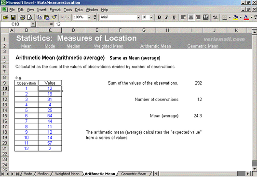Viewport: 257px width, 177px height.
Task: Click the Open folder icon
Action: [x=6, y=17]
